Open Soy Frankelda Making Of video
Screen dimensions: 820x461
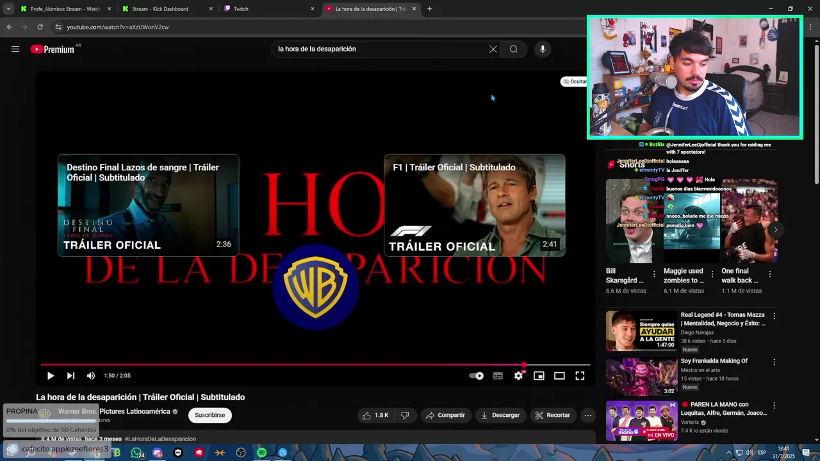coord(641,377)
